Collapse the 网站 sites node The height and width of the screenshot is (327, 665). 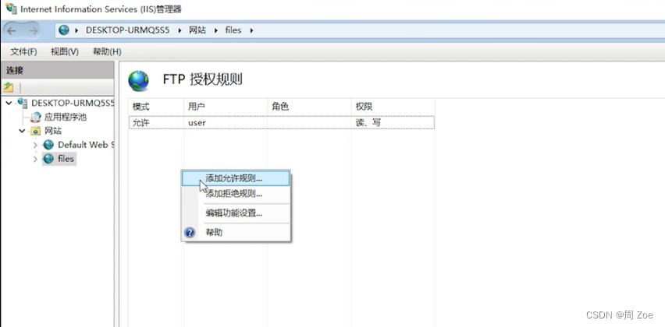(22, 131)
